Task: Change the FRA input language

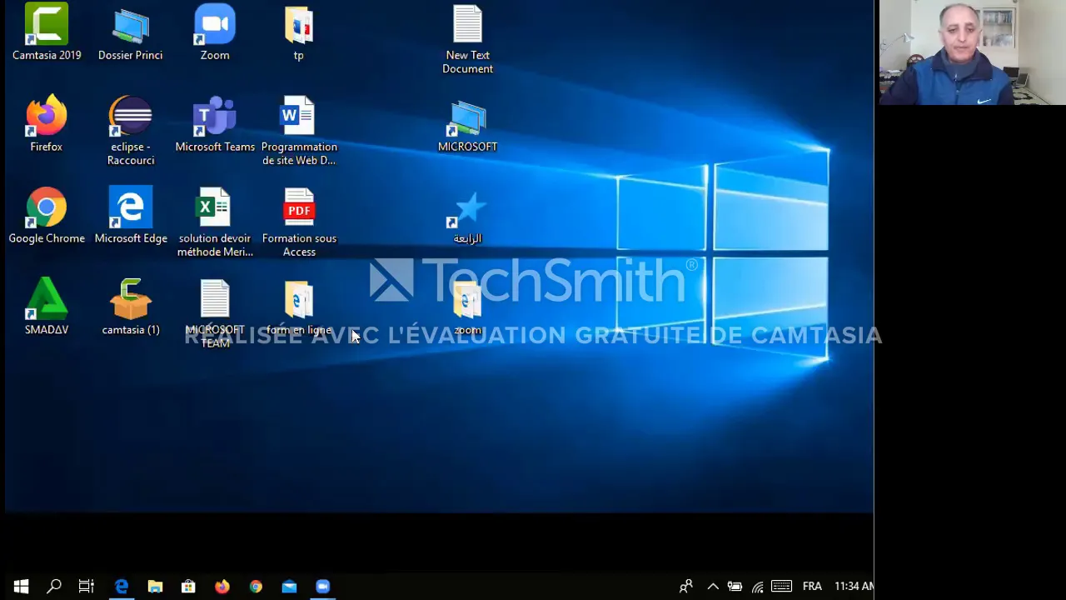Action: point(812,587)
